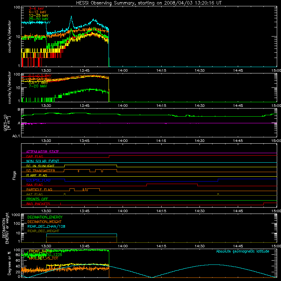Viewport: 281px width, 281px height.
Task: Click the DECIMATION_ENERGY legend label
Action: coord(45,217)
